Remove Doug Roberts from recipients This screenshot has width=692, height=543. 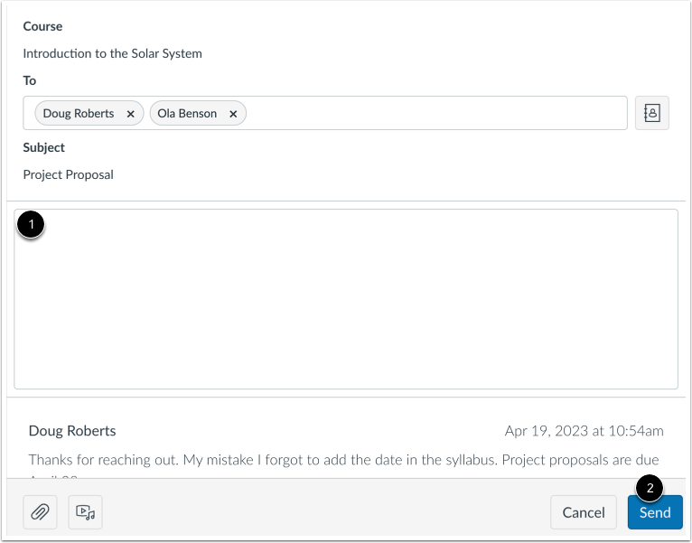tap(130, 114)
